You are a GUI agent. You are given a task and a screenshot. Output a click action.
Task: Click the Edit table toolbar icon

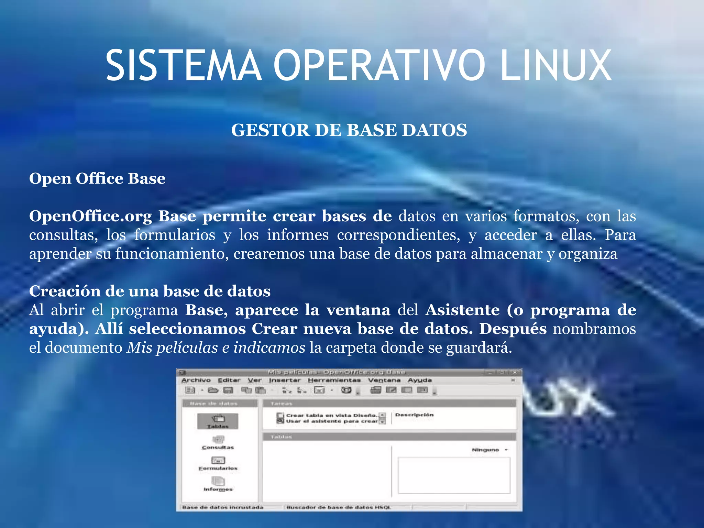[391, 390]
